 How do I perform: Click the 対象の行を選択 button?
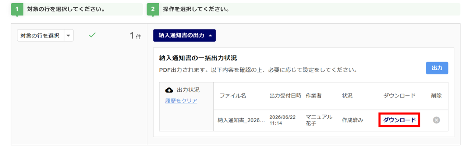click(40, 36)
